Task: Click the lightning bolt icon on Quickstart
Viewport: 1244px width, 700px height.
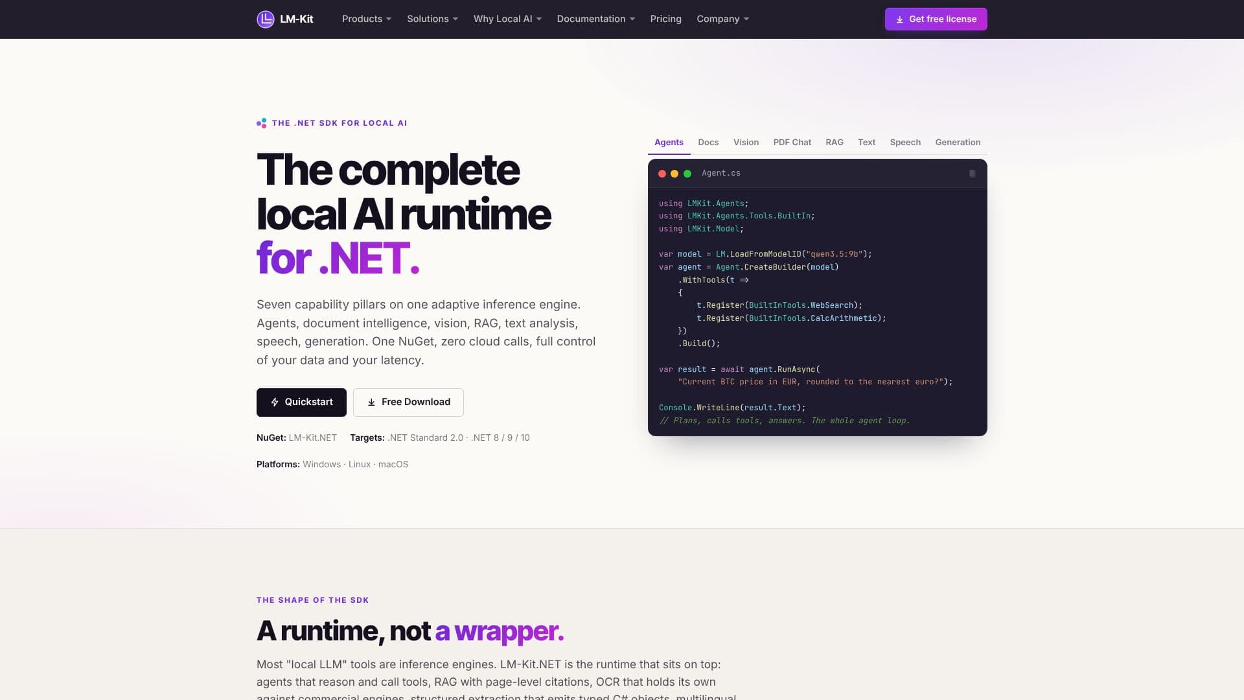Action: click(x=275, y=402)
